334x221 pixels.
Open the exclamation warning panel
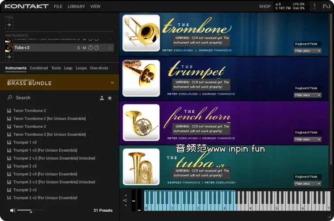pyautogui.click(x=315, y=6)
